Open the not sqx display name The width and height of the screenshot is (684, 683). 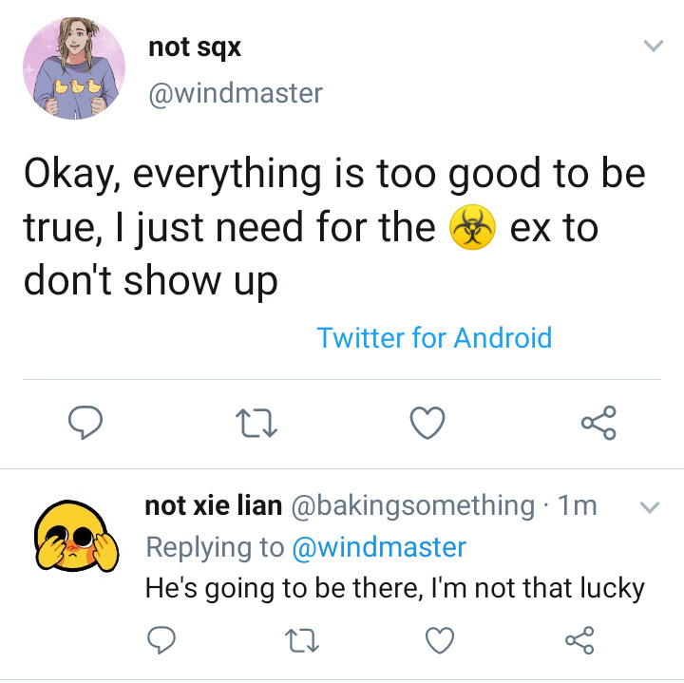click(x=195, y=48)
